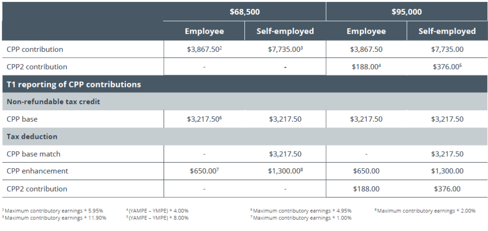Click the "(YAMPE – YMPE) * 4.00%" footnote
This screenshot has width=488, height=231.
pyautogui.click(x=157, y=211)
